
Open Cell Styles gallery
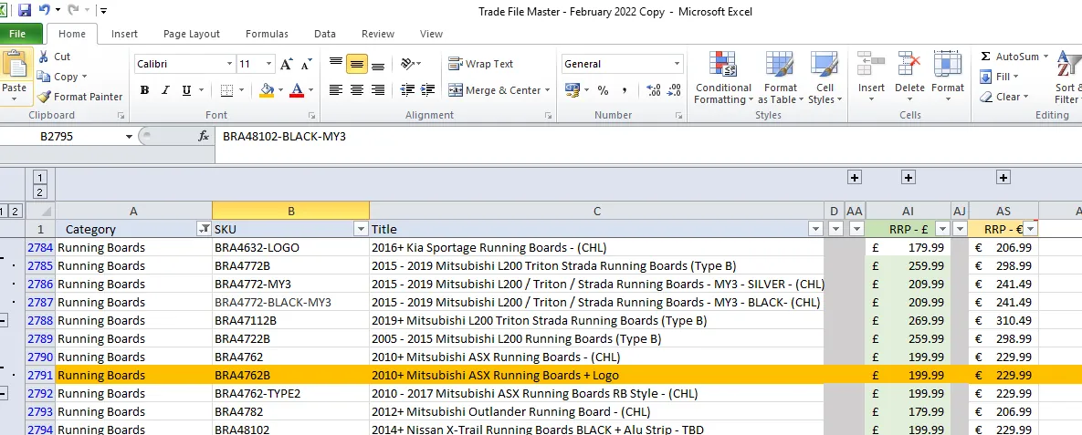pyautogui.click(x=825, y=78)
